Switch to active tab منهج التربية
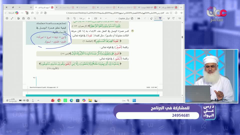Viewport: 240px width, 135px height. pyautogui.click(x=44, y=7)
